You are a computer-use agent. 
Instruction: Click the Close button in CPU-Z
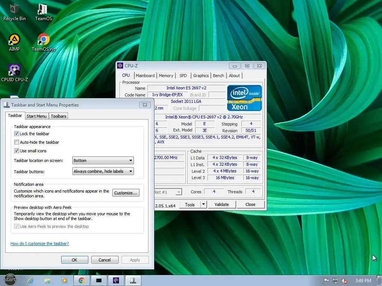(x=250, y=204)
